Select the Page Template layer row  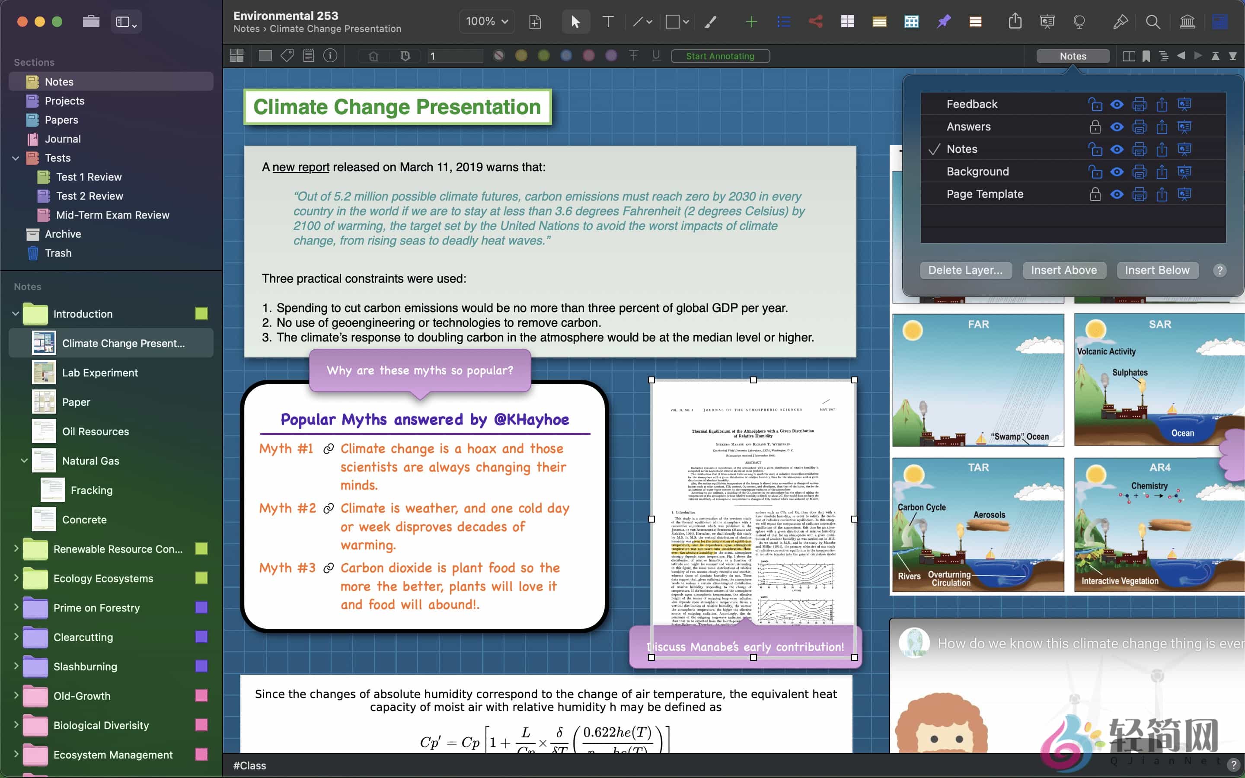(985, 194)
